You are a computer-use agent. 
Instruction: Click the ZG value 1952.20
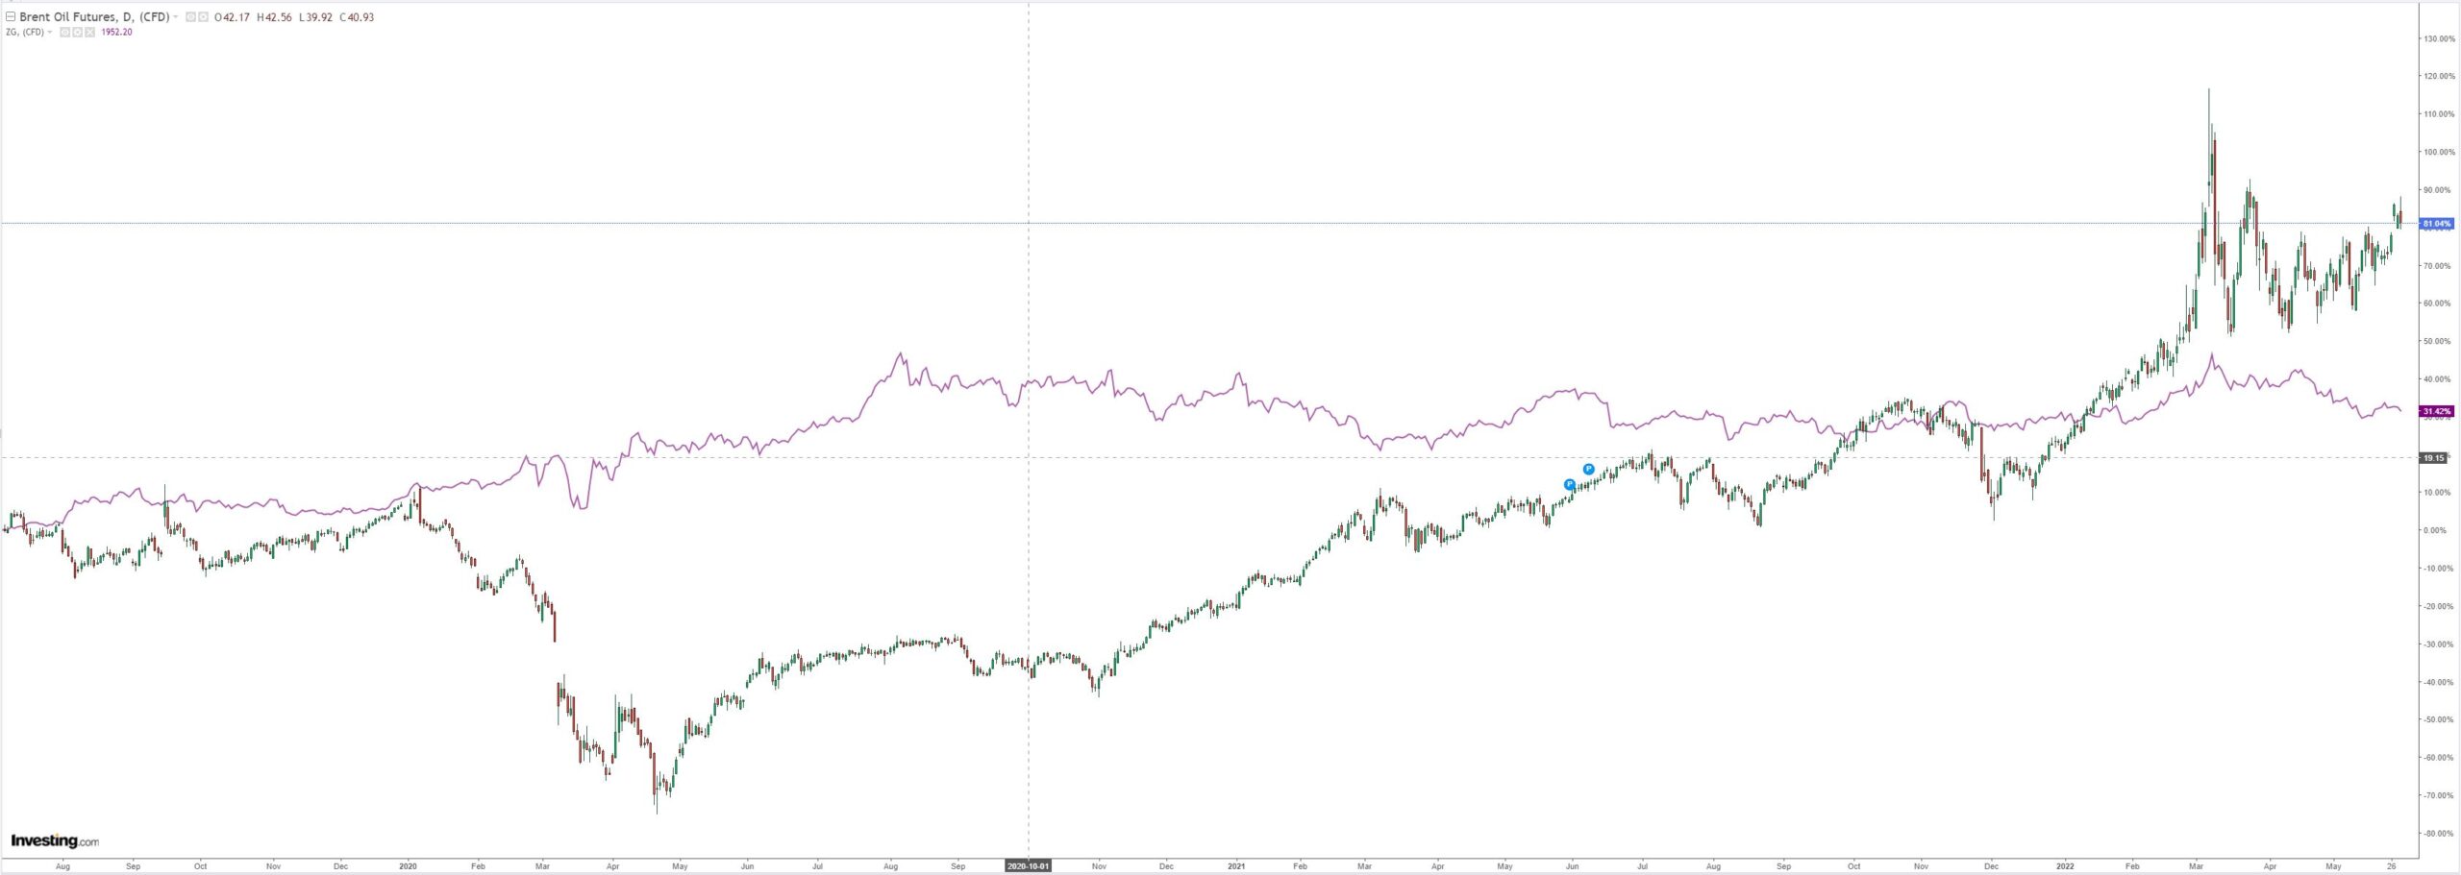pyautogui.click(x=116, y=33)
